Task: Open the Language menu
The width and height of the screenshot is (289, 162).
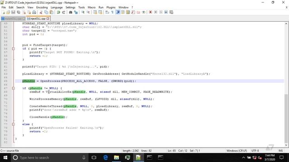Action: click(56, 7)
